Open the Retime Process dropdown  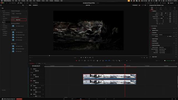(165, 47)
